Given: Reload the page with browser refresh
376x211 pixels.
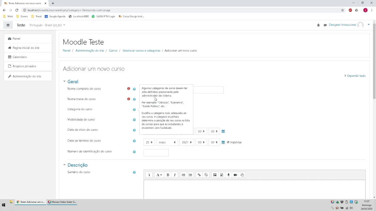Looking at the screenshot, I should coord(17,10).
